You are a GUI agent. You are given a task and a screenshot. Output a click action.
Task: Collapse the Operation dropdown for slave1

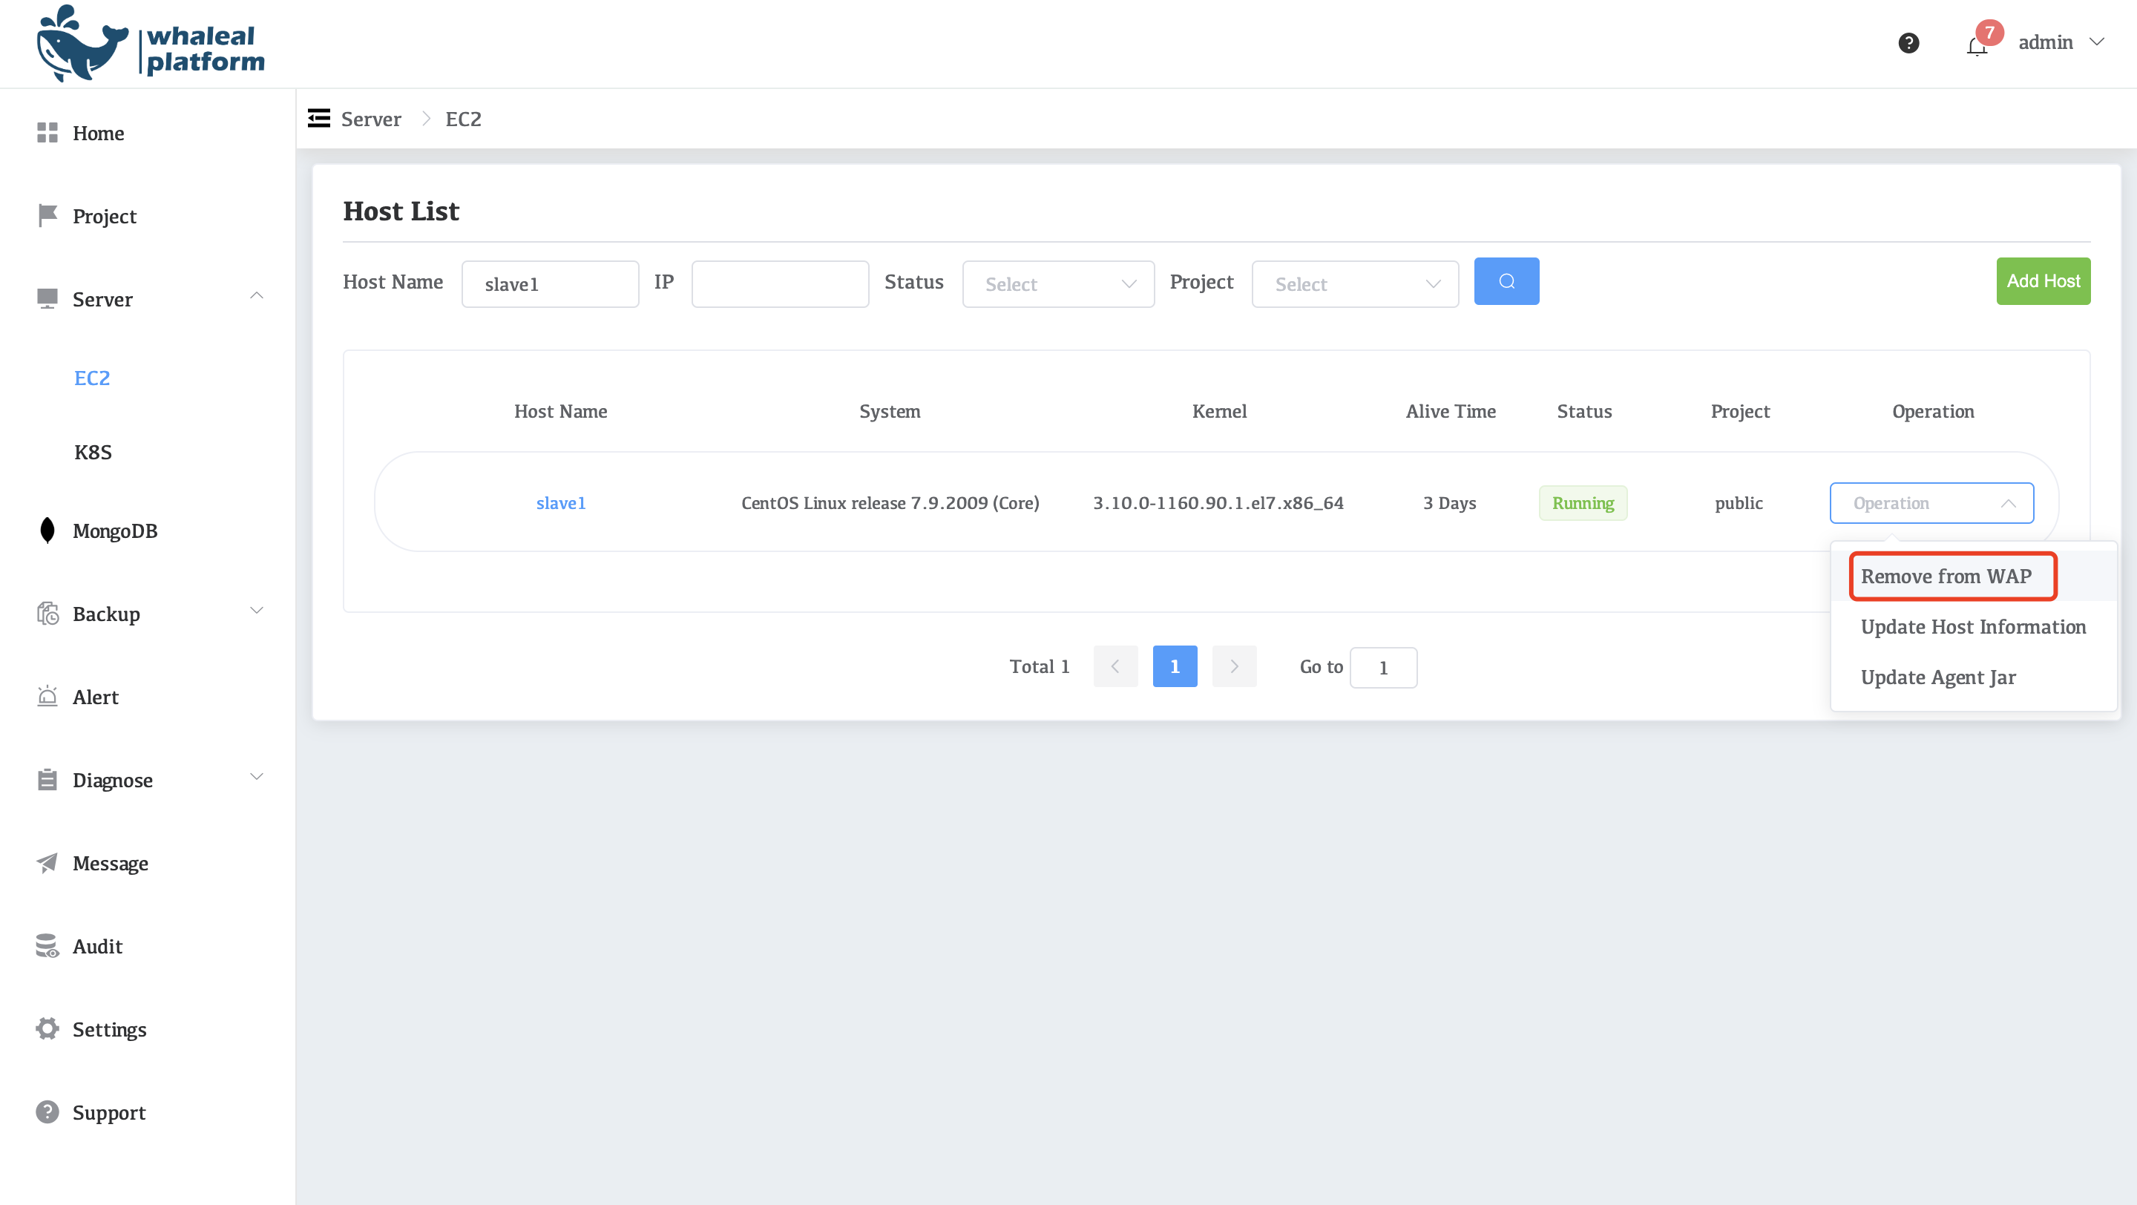(x=1931, y=503)
